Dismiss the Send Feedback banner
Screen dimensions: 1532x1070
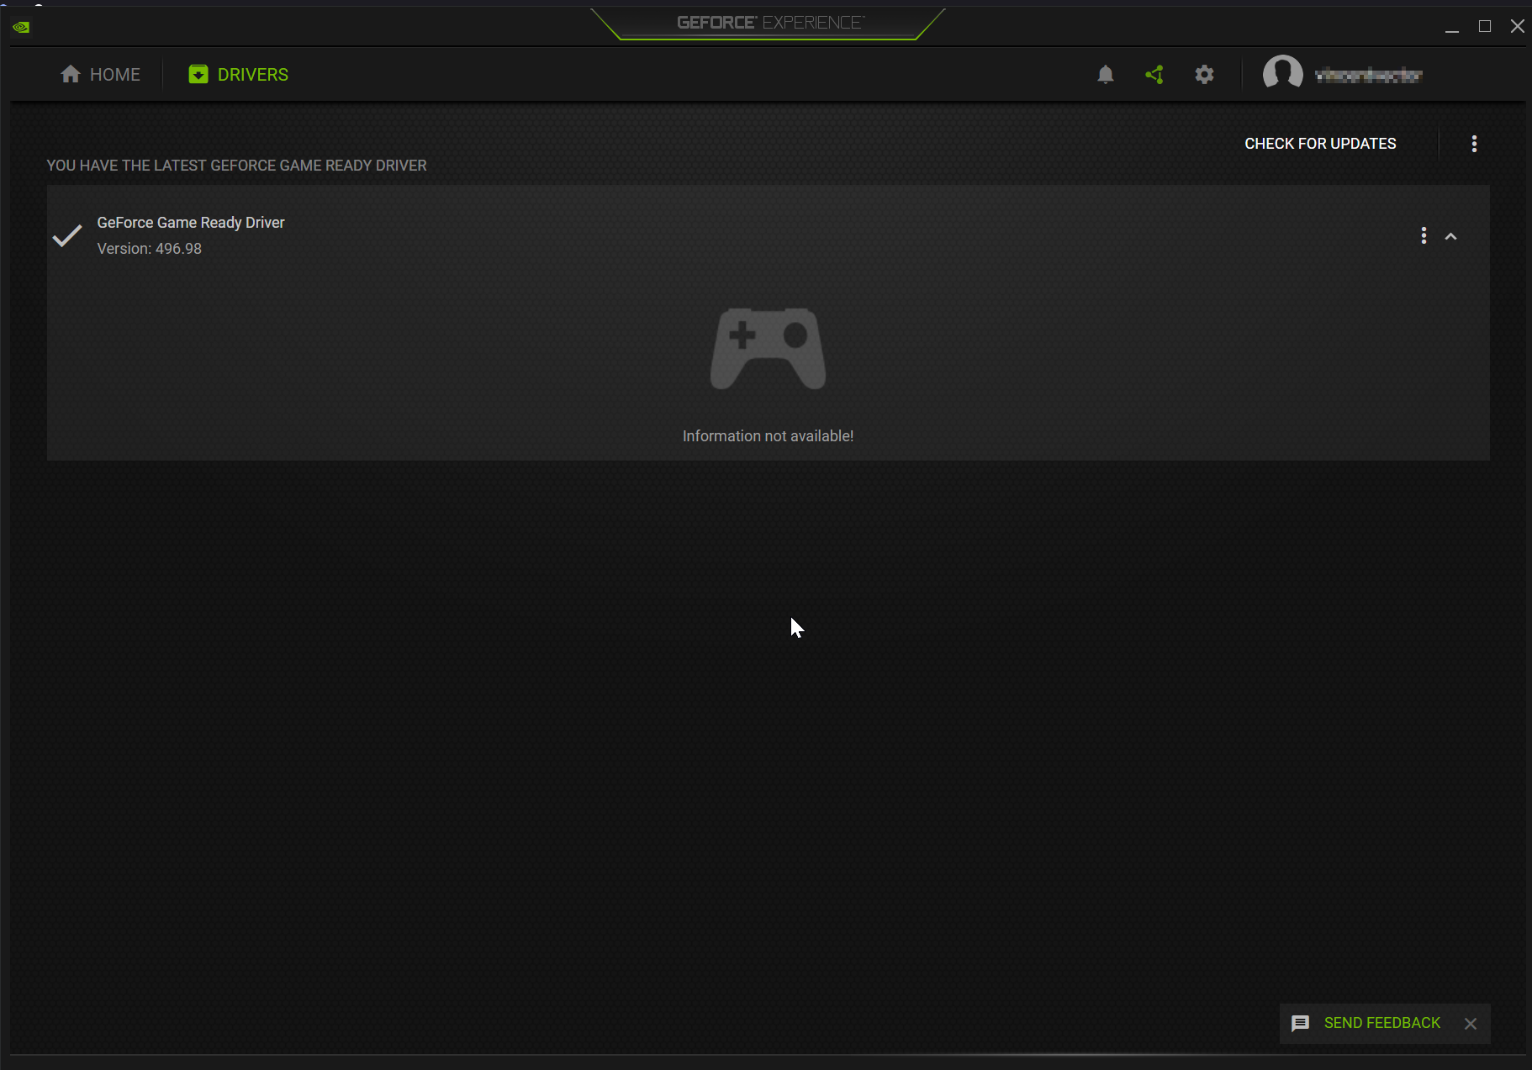[1471, 1024]
